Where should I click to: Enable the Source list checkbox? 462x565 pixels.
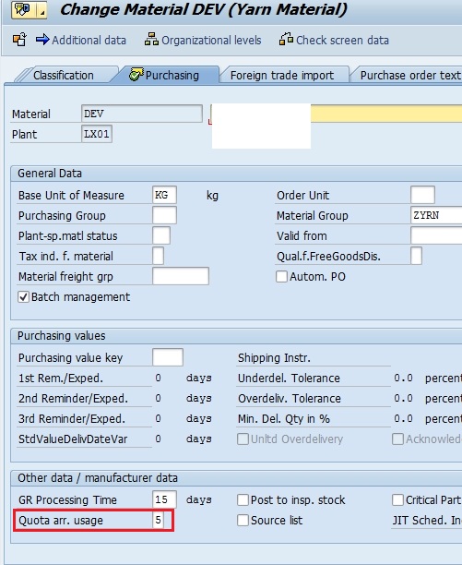pos(243,521)
